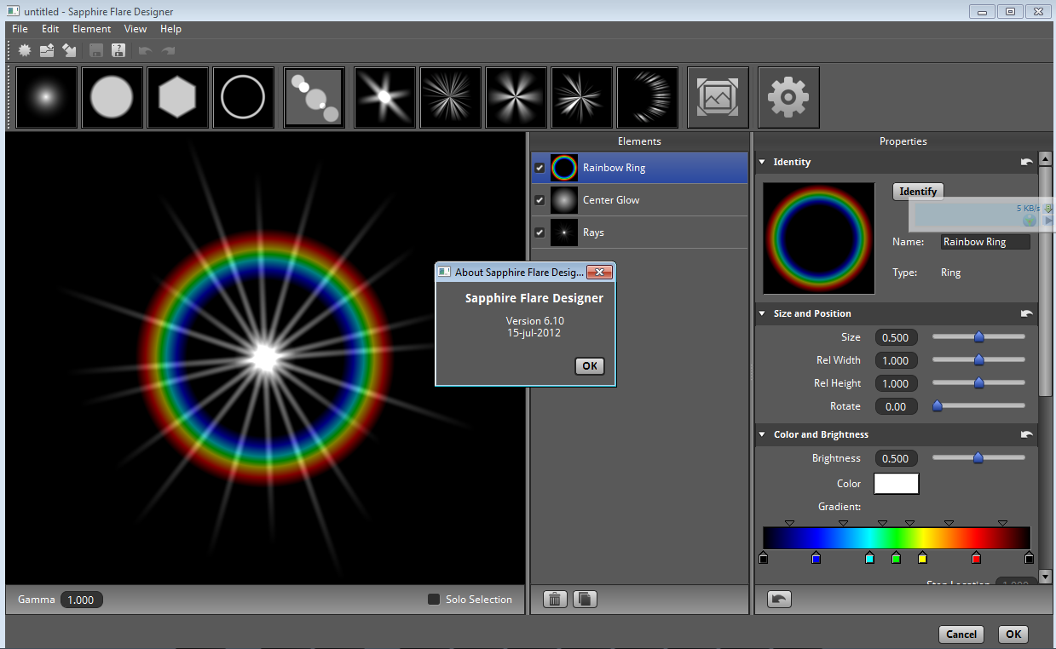Add an image element using picture icon
This screenshot has height=649, width=1056.
click(718, 98)
